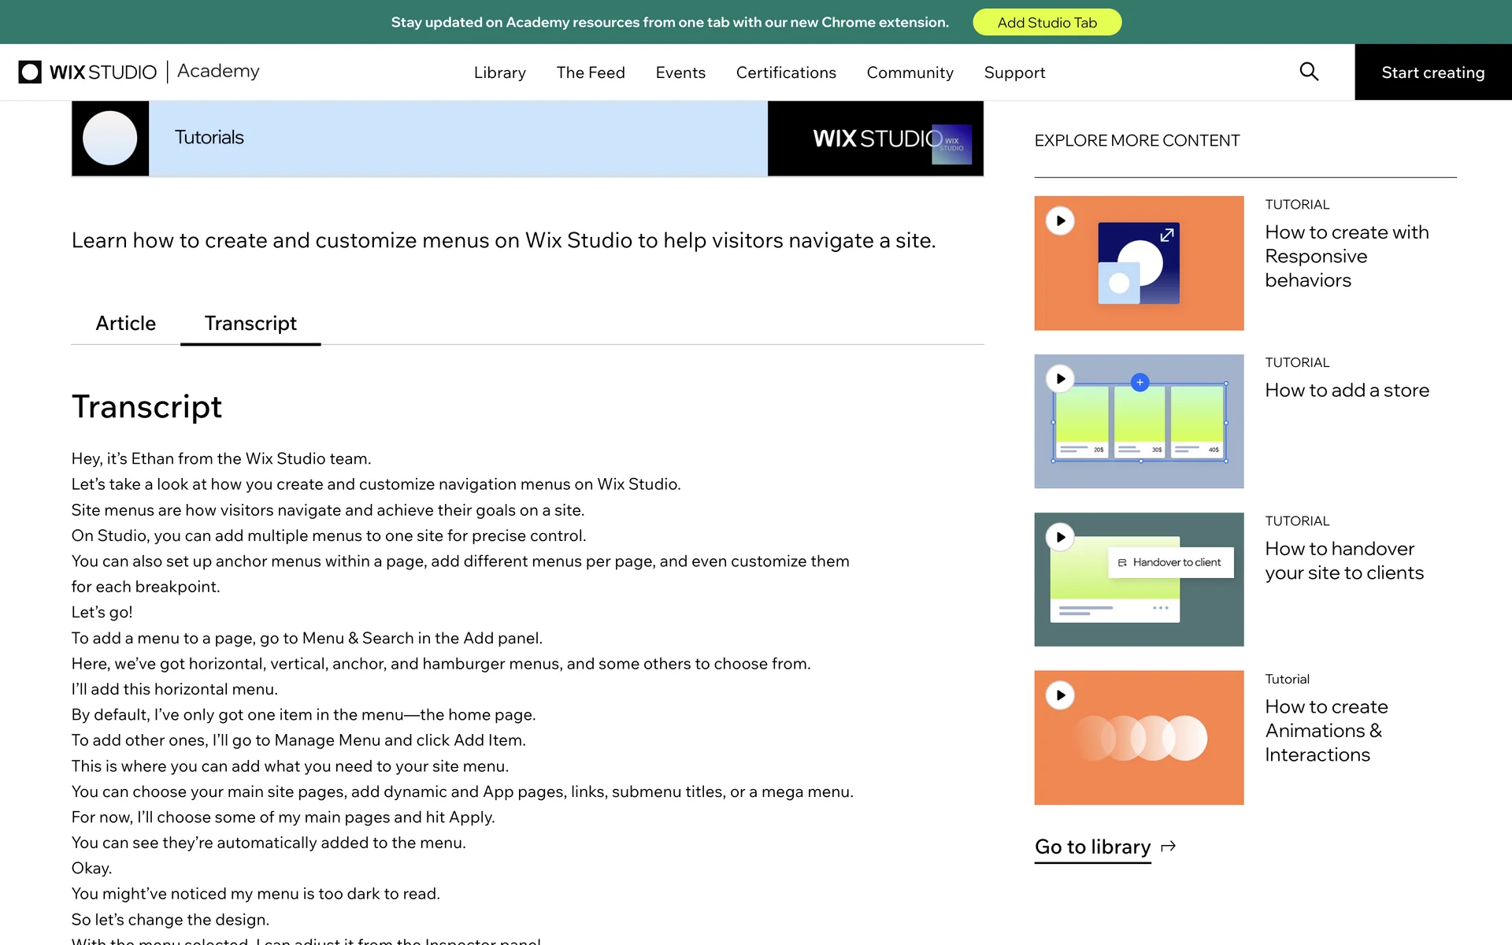Open the Library menu item
This screenshot has height=945, width=1512.
[x=499, y=72]
